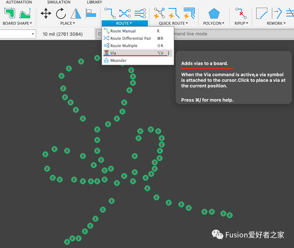Switch to the SIMULATION tab
The height and width of the screenshot is (248, 294).
click(59, 2)
